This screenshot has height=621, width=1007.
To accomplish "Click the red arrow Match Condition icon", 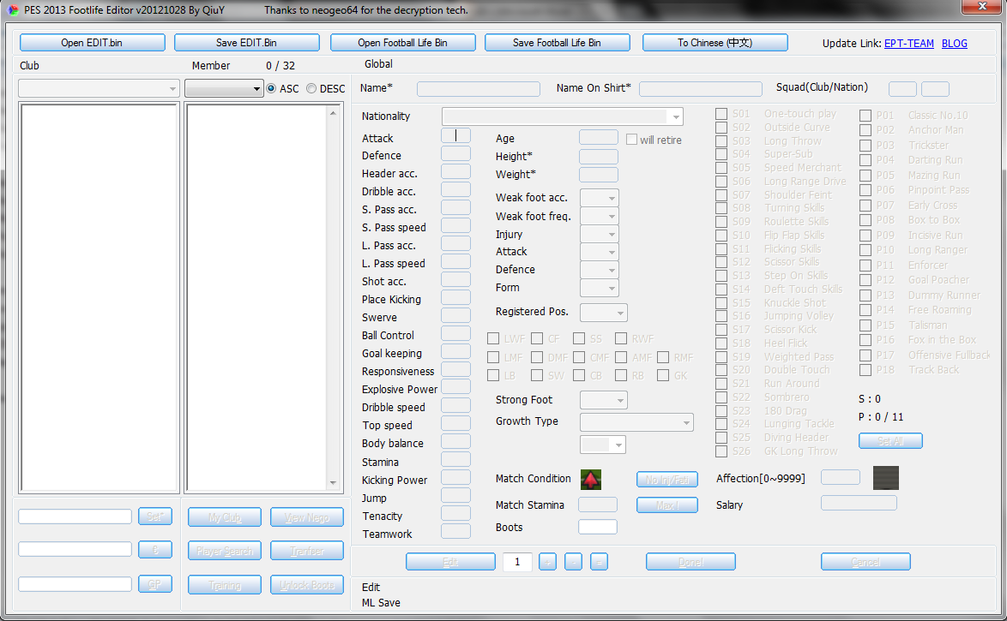I will (591, 479).
